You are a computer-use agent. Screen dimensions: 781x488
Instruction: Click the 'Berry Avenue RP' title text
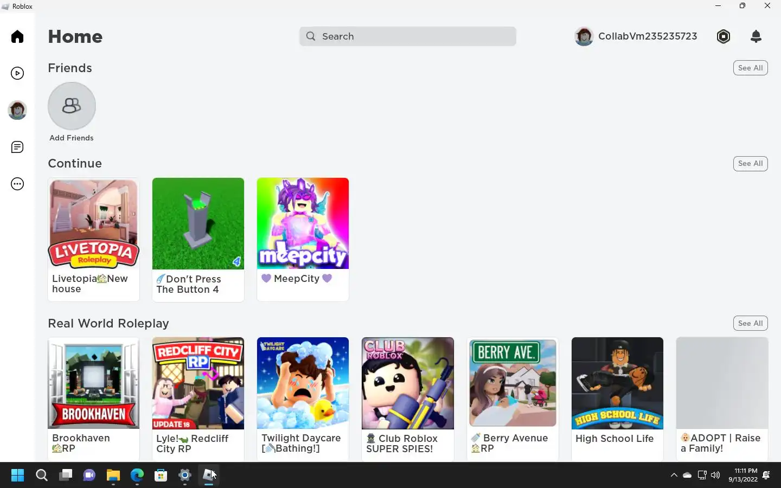(x=509, y=443)
